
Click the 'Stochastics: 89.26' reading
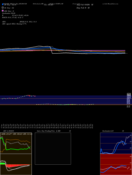pos(9,13)
